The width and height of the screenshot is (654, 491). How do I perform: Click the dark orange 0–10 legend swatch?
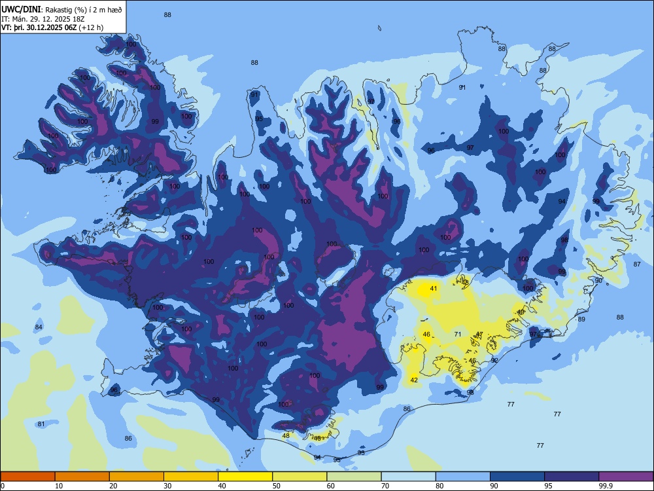(27, 477)
